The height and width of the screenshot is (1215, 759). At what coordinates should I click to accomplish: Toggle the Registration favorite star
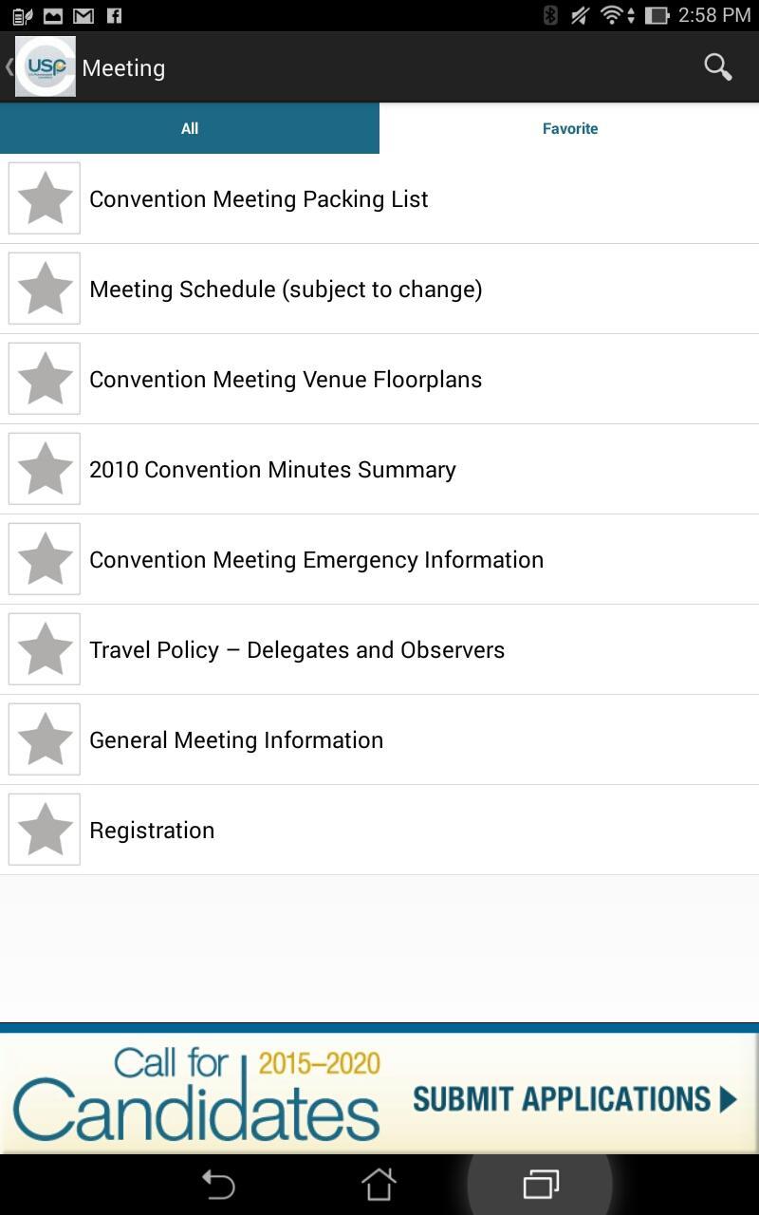(x=45, y=830)
